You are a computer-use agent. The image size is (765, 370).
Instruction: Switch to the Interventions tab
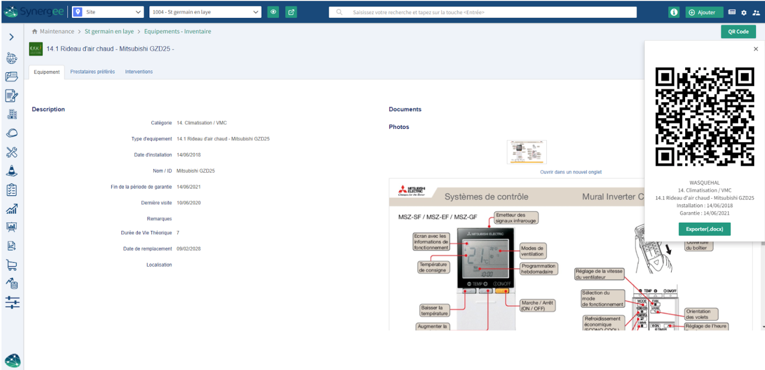tap(138, 71)
